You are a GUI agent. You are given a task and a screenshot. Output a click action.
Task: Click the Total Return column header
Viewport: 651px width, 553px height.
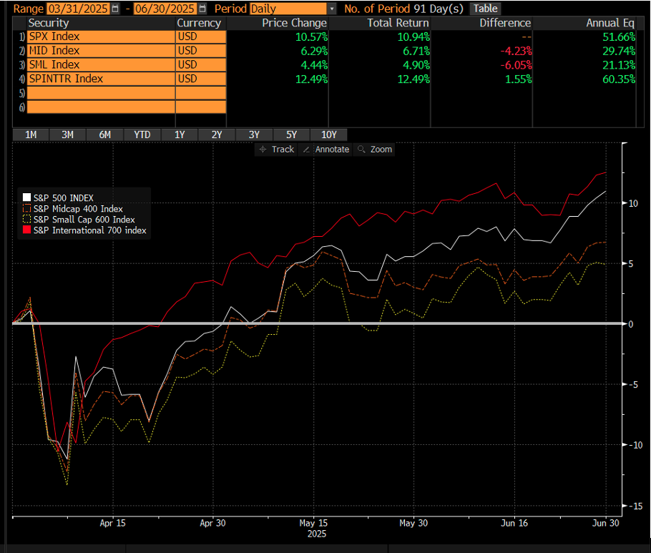(398, 23)
